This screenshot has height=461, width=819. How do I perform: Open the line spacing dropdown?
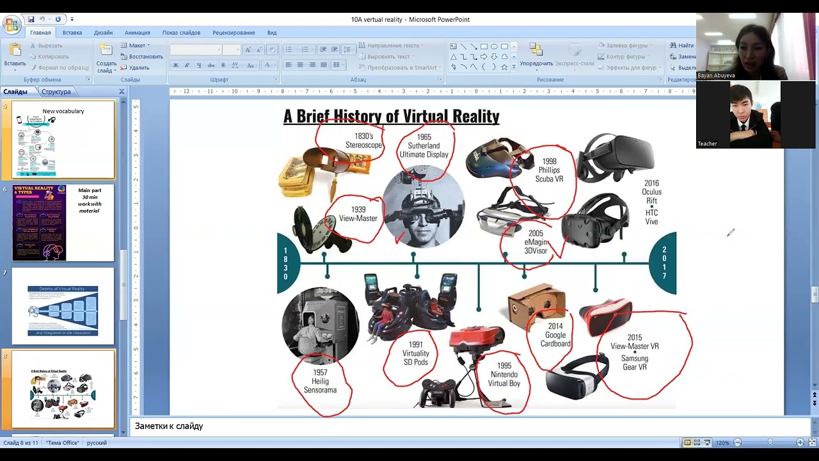349,50
